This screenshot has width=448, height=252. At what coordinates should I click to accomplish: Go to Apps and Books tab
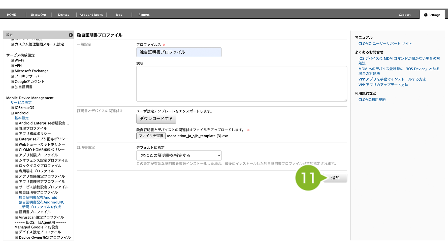coord(91,15)
